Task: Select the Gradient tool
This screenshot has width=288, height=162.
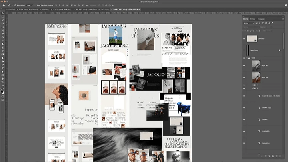Action: pos(2,54)
